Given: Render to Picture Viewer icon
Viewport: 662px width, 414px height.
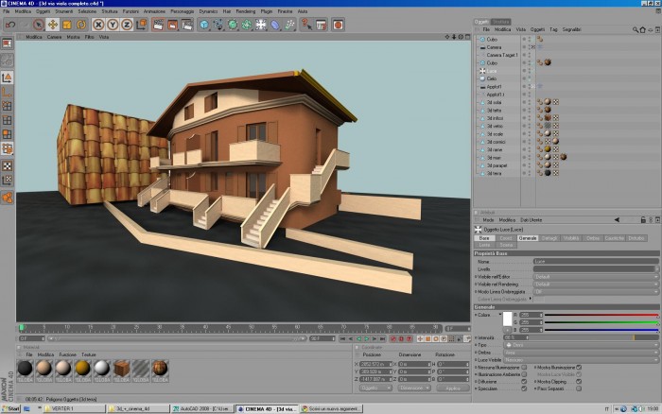Looking at the screenshot, I should 173,25.
